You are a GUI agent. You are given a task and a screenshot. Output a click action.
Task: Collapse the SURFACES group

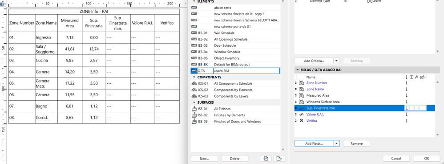[194, 102]
